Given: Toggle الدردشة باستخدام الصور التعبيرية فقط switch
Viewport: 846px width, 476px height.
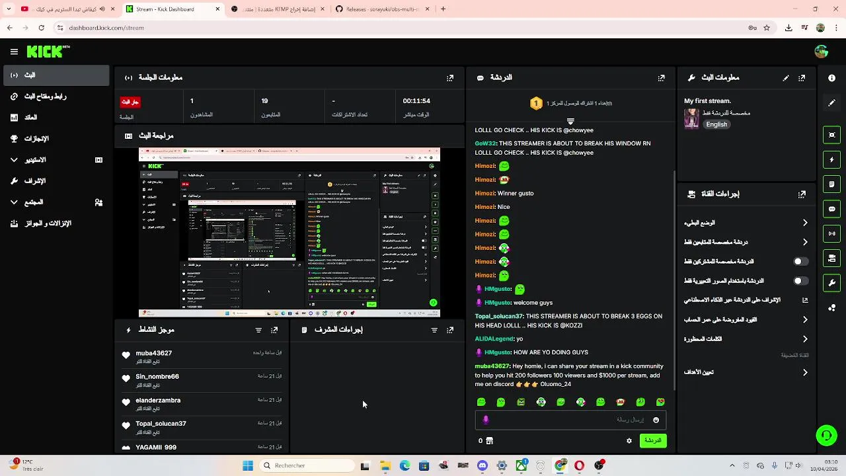Looking at the screenshot, I should pyautogui.click(x=801, y=281).
